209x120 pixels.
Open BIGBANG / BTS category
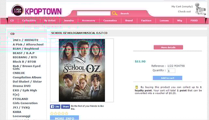click(x=25, y=57)
